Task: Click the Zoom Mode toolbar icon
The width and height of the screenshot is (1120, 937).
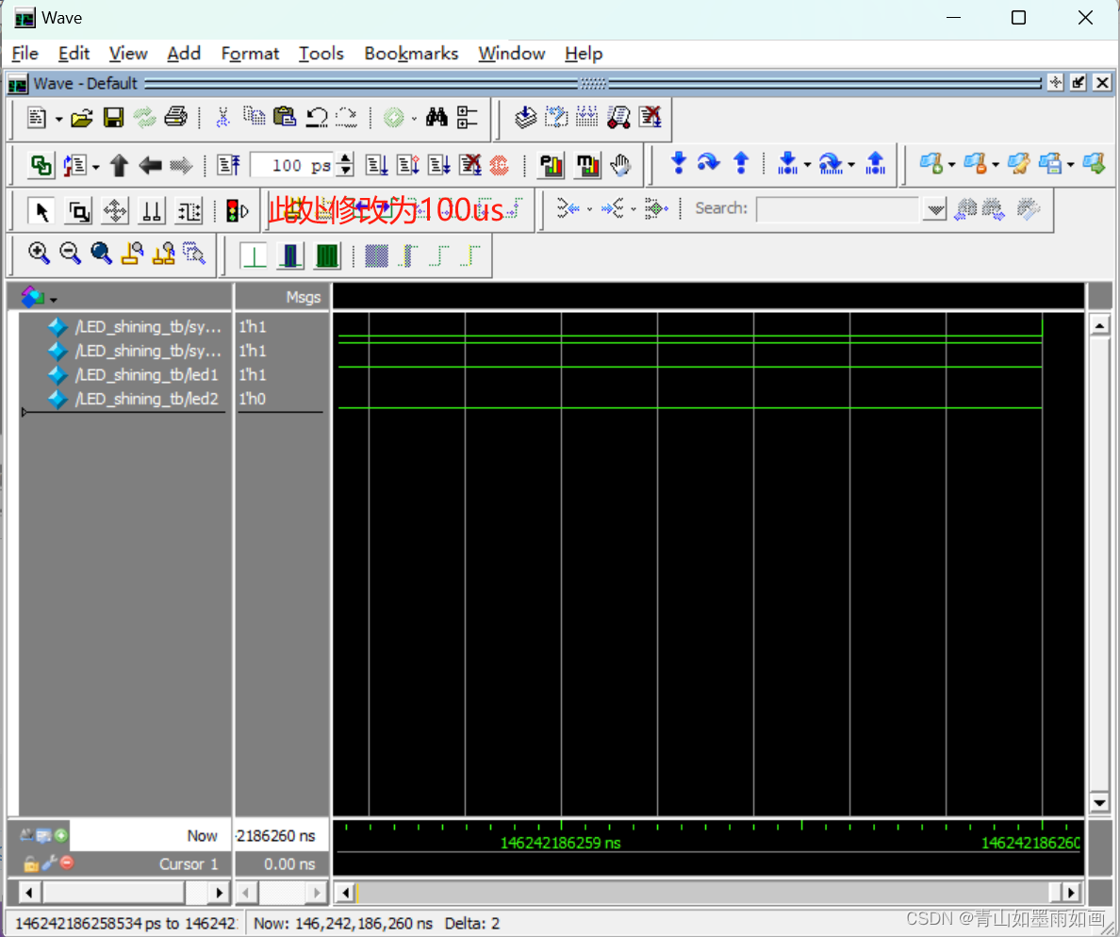Action: point(78,210)
